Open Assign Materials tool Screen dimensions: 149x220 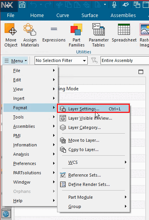click(x=30, y=35)
